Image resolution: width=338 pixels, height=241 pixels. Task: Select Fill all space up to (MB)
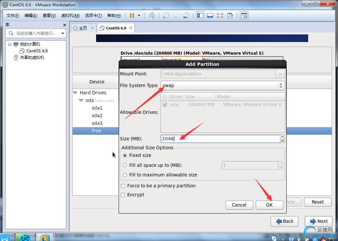tap(125, 165)
